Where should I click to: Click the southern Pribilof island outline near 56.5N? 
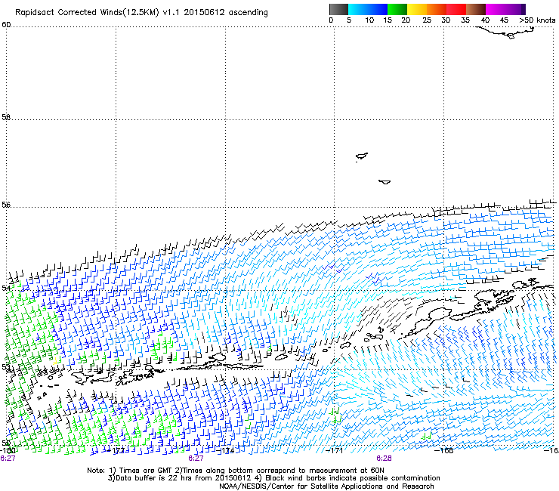pyautogui.click(x=385, y=182)
